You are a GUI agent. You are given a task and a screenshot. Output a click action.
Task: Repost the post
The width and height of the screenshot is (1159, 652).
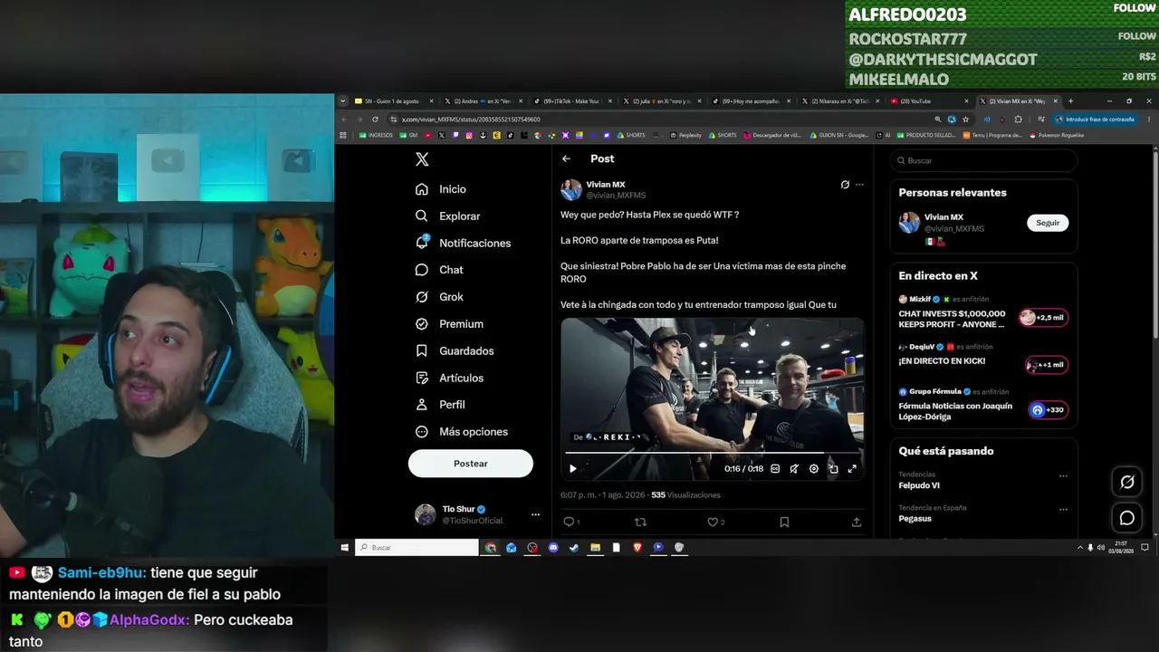[x=641, y=522]
